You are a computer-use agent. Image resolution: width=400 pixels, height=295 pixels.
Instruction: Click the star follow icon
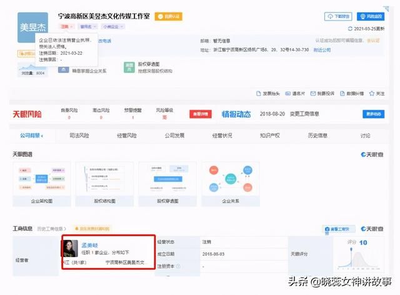click(372, 94)
